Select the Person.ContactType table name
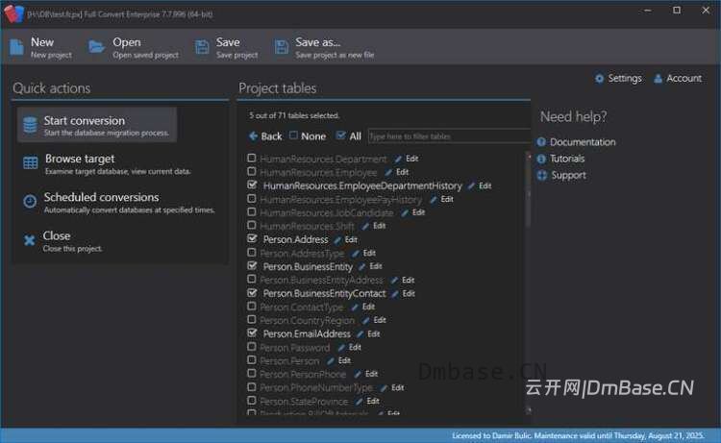 click(x=302, y=307)
